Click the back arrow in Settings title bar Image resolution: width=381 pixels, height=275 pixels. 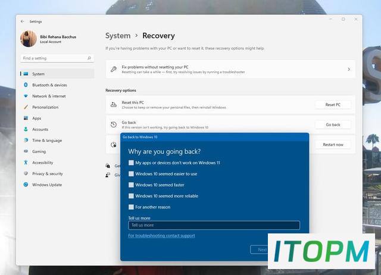pyautogui.click(x=23, y=21)
